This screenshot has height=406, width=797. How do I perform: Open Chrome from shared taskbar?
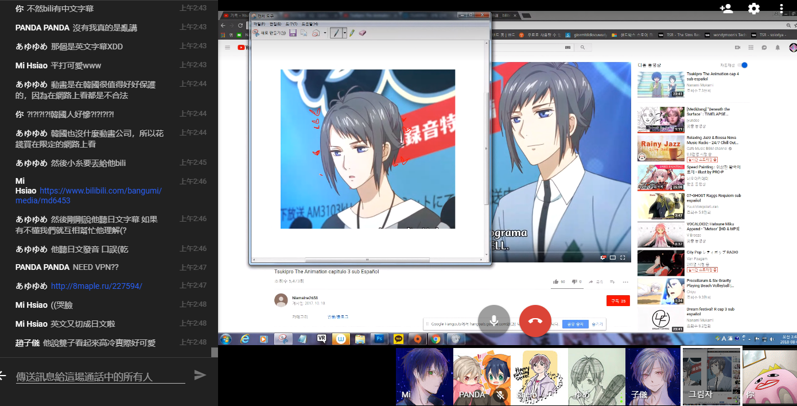tap(436, 339)
